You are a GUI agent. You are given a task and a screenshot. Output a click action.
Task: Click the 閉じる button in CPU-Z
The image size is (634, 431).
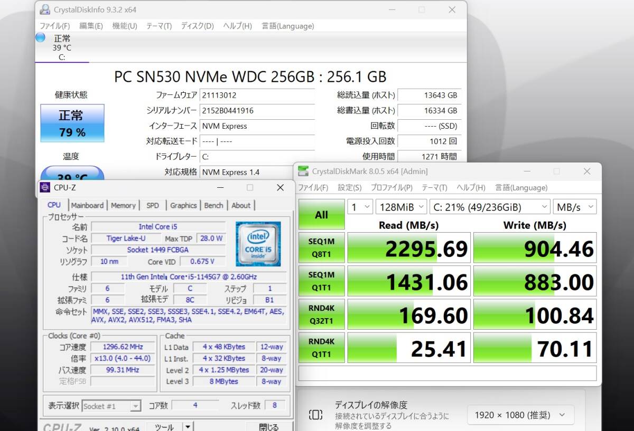tap(269, 427)
